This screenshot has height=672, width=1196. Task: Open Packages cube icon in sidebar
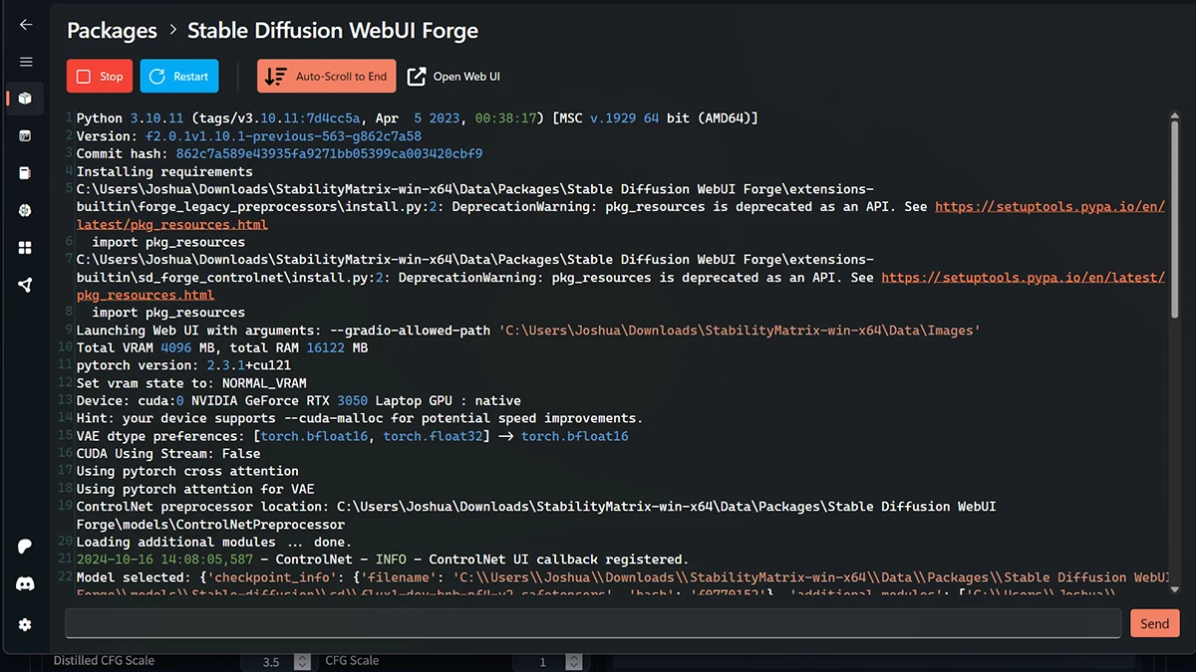click(x=26, y=99)
